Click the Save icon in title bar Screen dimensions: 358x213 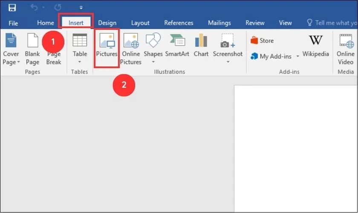pyautogui.click(x=12, y=7)
